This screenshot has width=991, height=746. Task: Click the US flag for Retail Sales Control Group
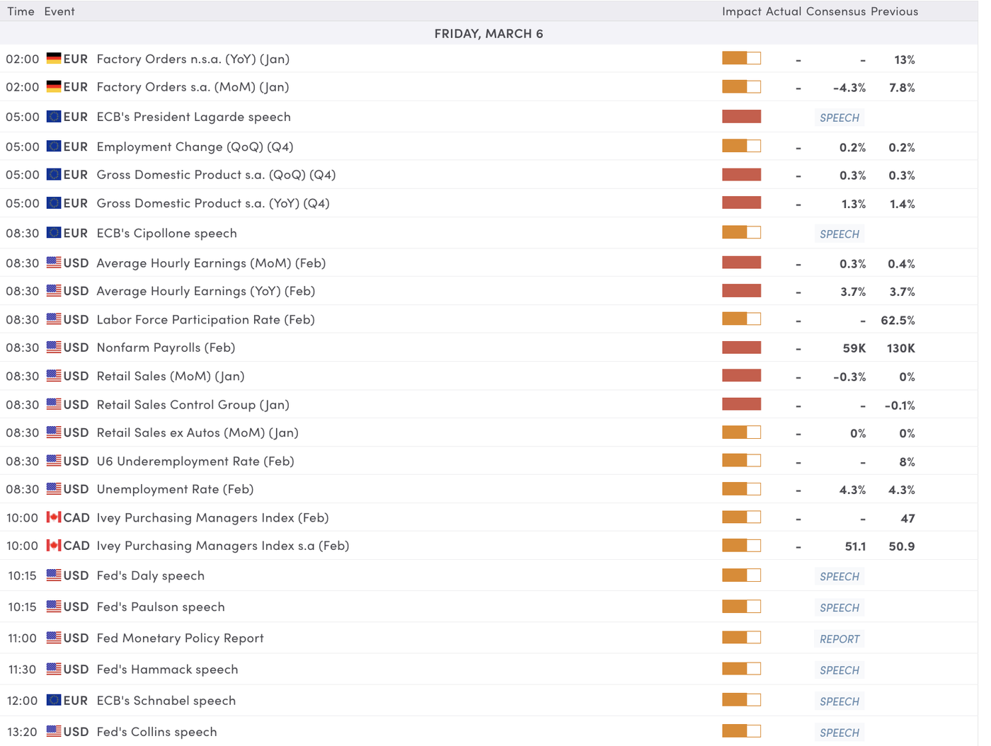click(54, 403)
